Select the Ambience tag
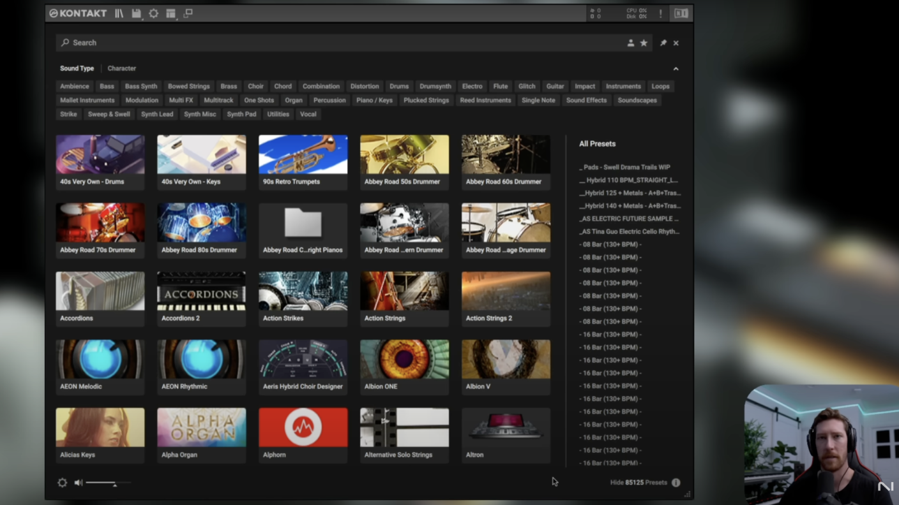 pos(75,86)
